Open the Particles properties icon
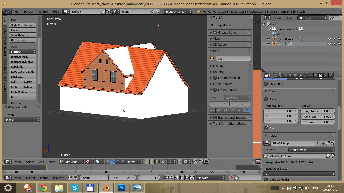This screenshot has width=344, height=193. pyautogui.click(x=326, y=75)
